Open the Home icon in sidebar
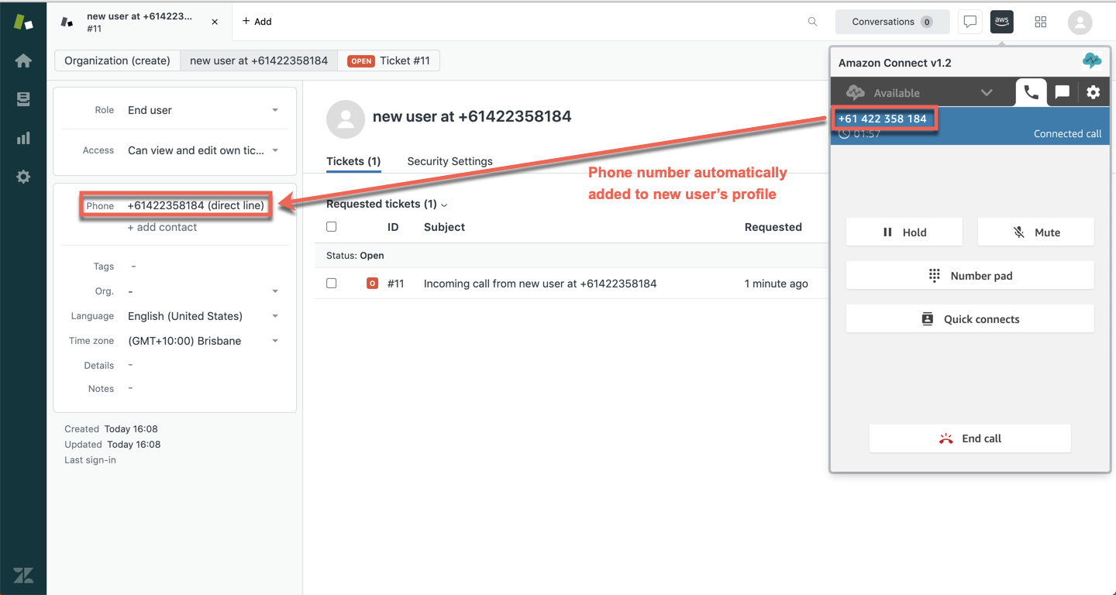The image size is (1116, 595). [x=23, y=60]
